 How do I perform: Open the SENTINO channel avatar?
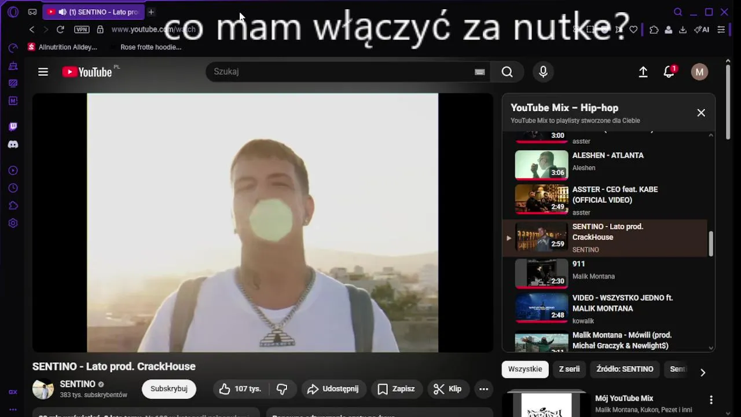pos(43,389)
